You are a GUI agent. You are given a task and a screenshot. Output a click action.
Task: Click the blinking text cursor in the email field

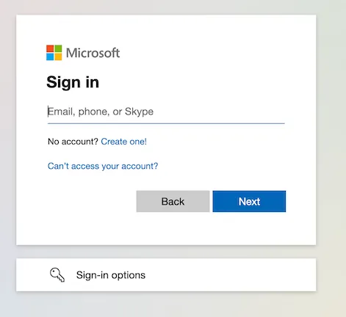(48, 112)
